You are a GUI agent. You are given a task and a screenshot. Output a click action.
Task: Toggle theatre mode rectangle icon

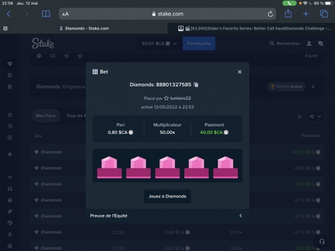[x=53, y=56]
